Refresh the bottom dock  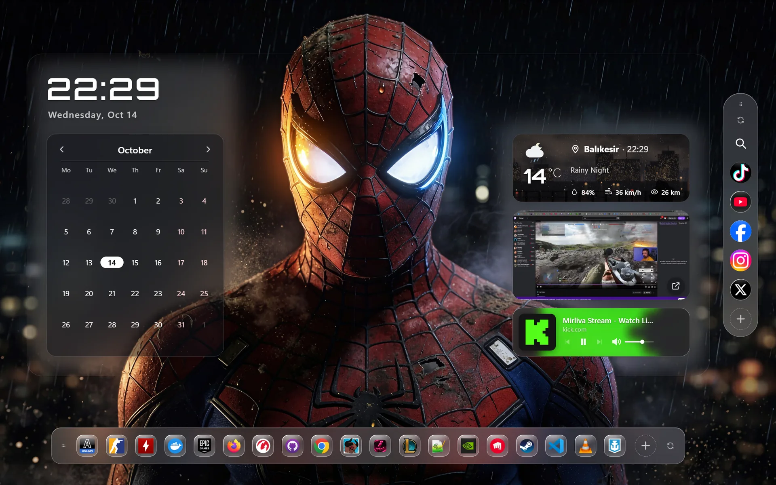click(671, 446)
